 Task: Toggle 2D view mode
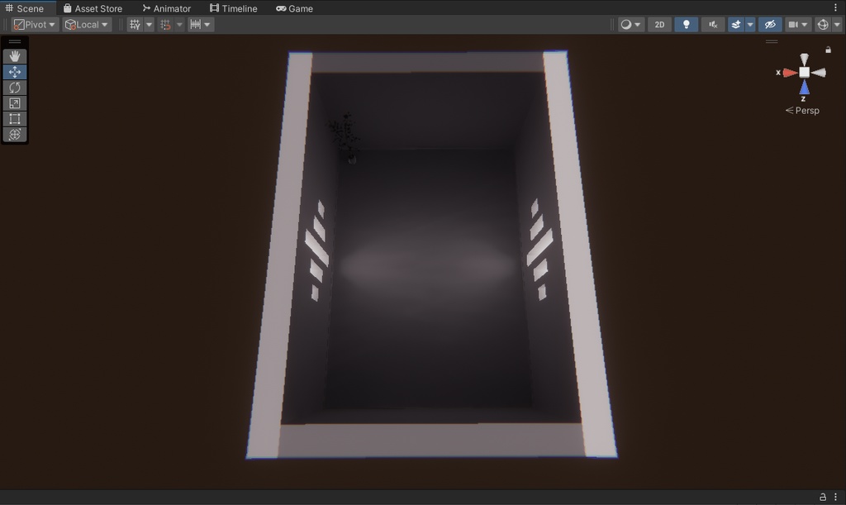[x=659, y=24]
